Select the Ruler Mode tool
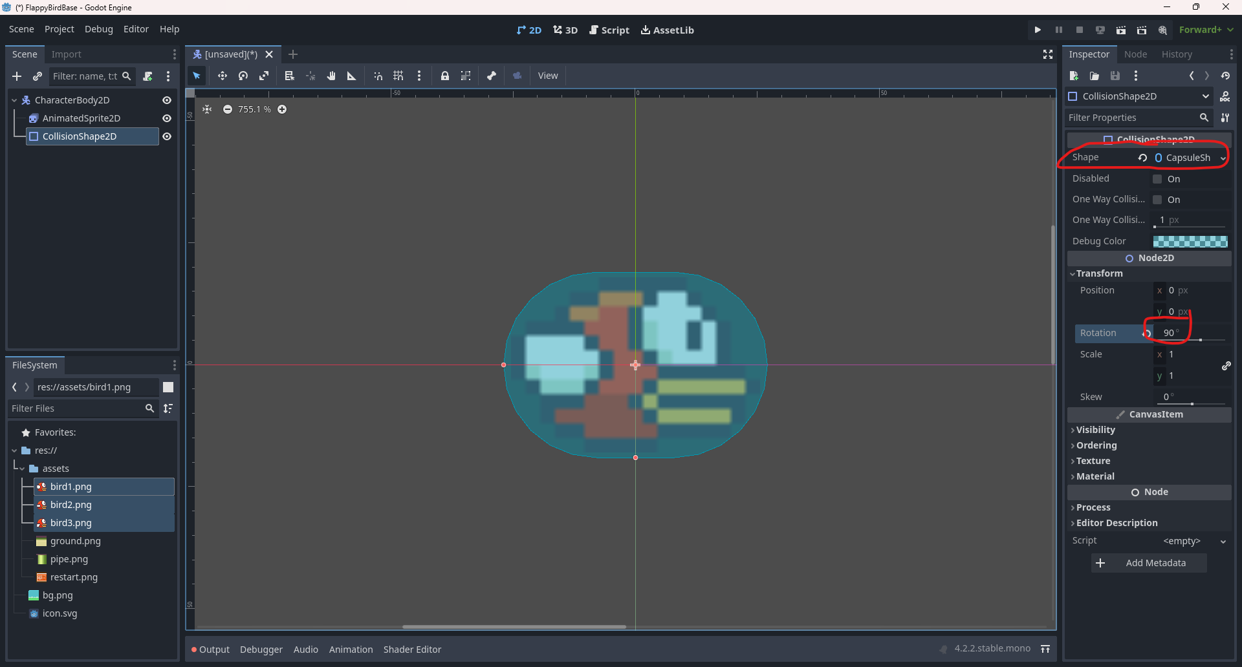This screenshot has width=1242, height=667. tap(352, 76)
